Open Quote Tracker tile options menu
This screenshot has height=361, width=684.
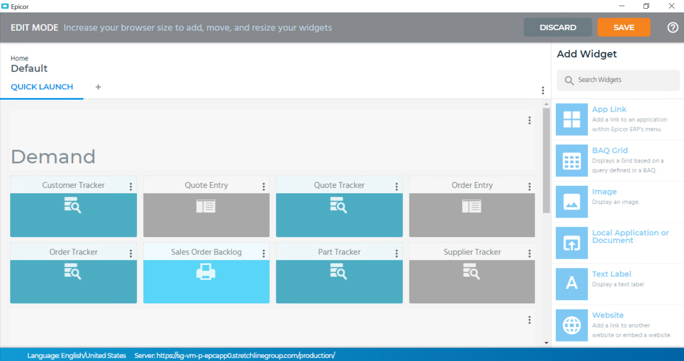[x=397, y=186]
